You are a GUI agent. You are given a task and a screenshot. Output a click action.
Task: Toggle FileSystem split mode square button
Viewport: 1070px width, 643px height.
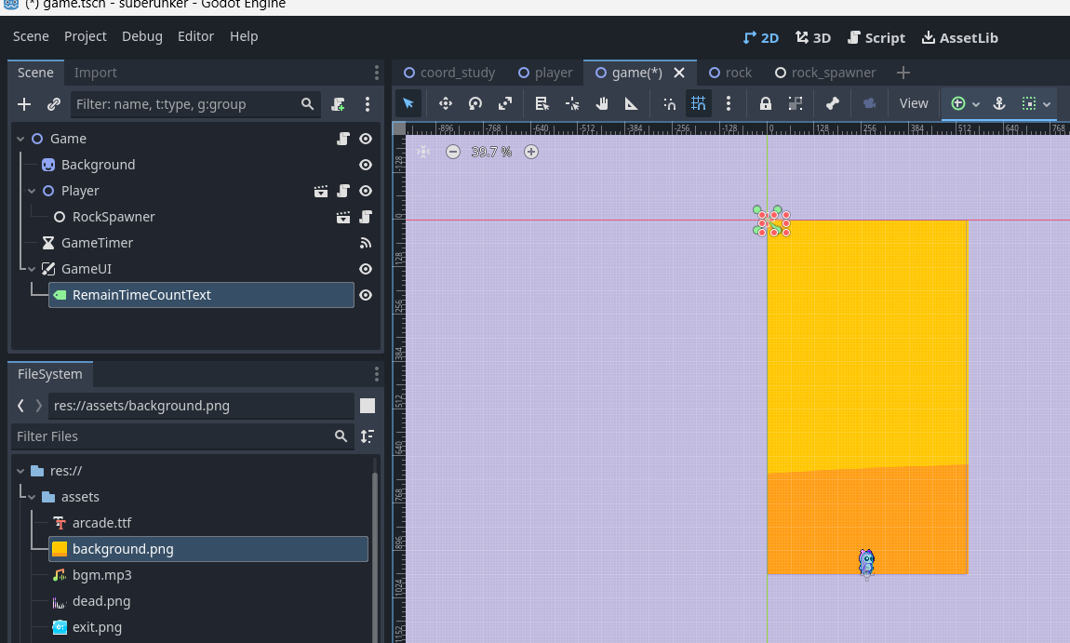tap(368, 406)
